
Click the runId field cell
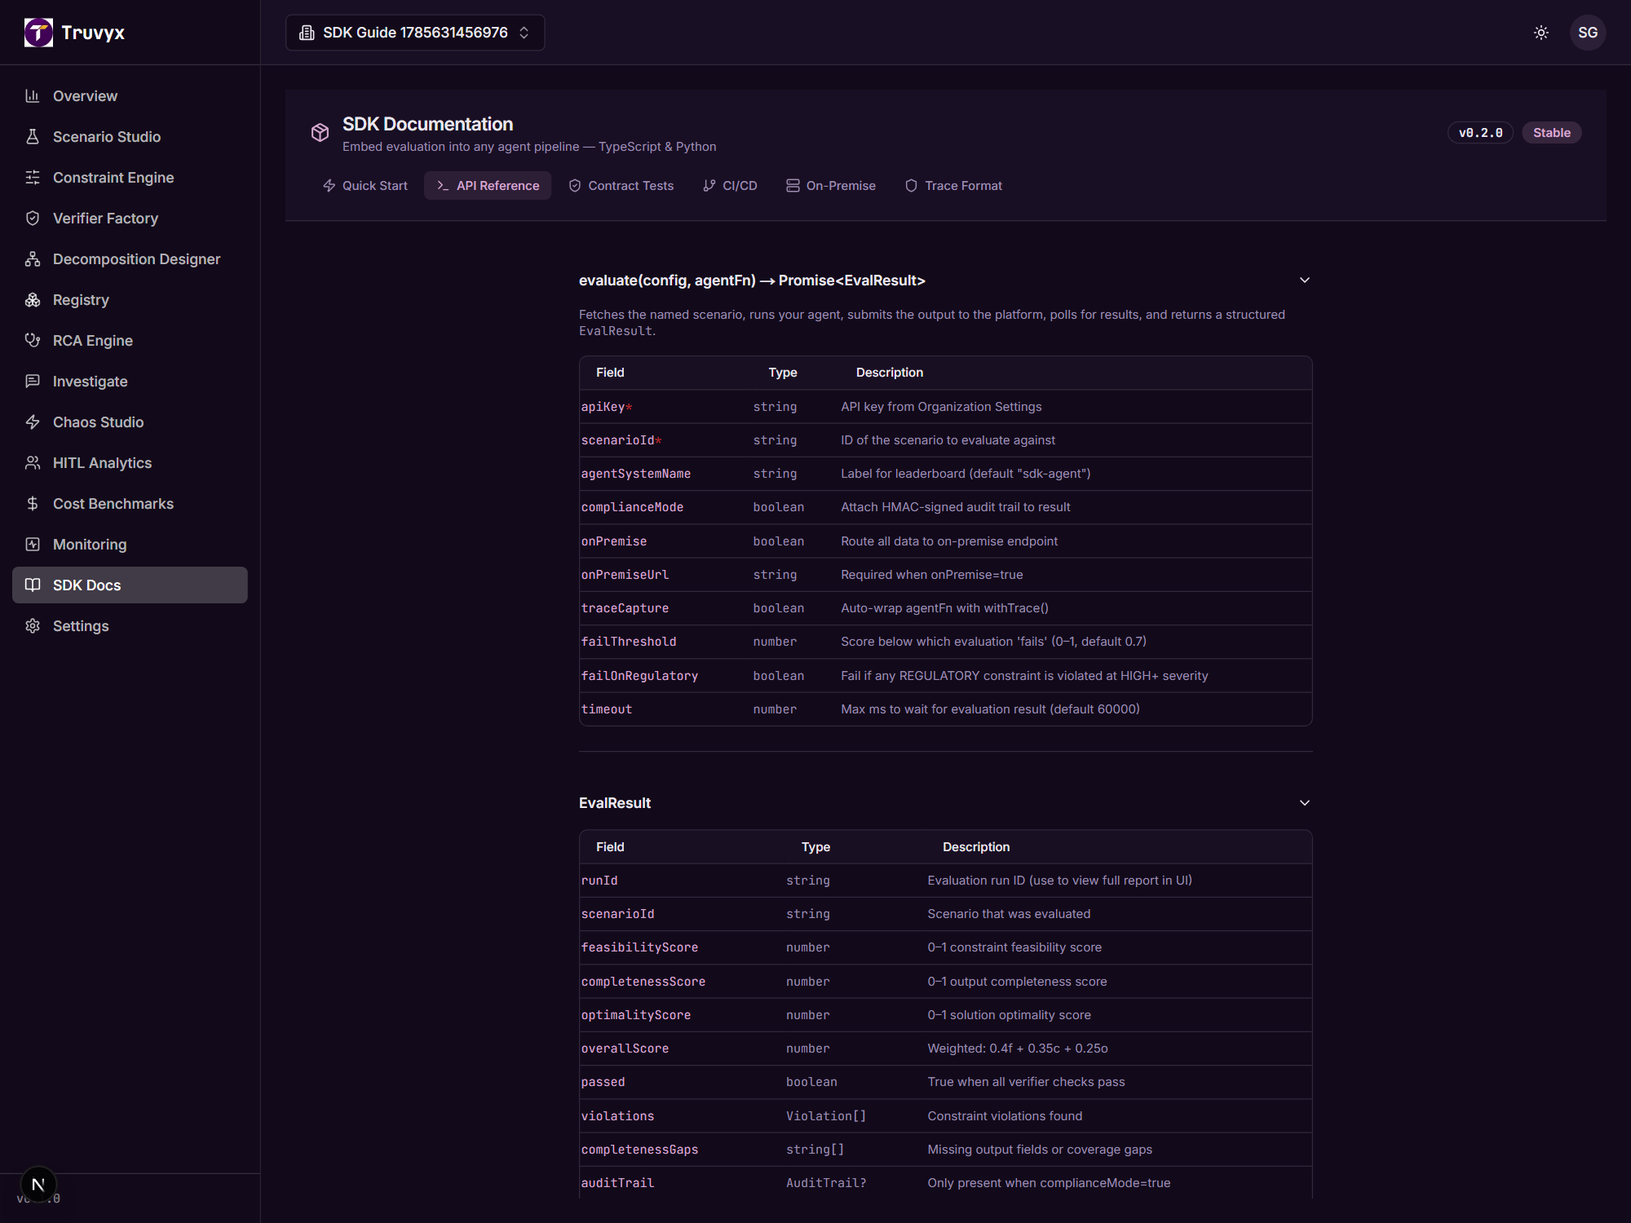(x=599, y=881)
